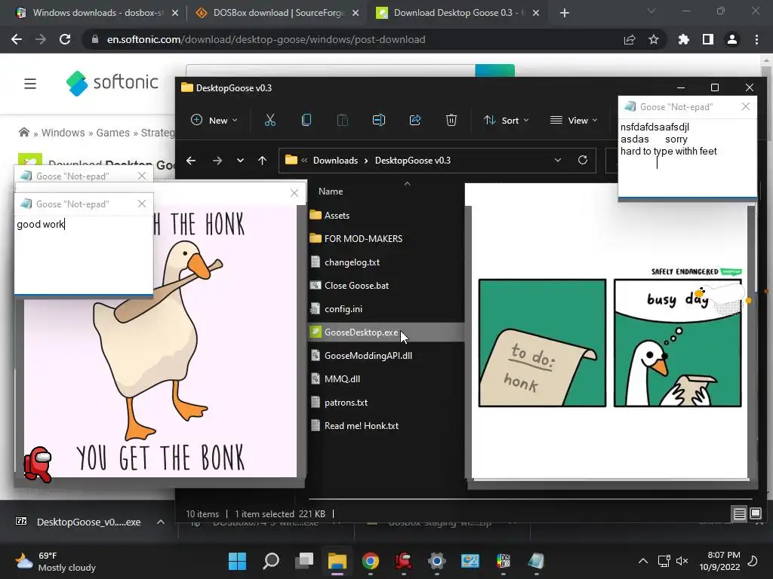Open the Sort dropdown menu

(507, 120)
